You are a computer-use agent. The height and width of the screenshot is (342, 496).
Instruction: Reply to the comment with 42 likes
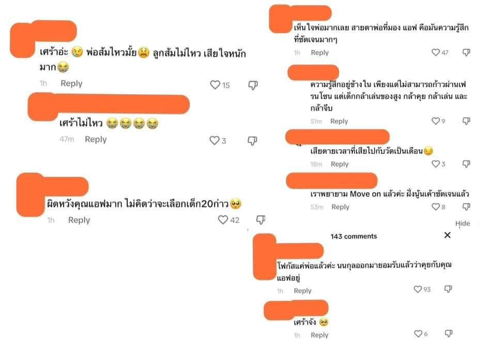point(79,220)
